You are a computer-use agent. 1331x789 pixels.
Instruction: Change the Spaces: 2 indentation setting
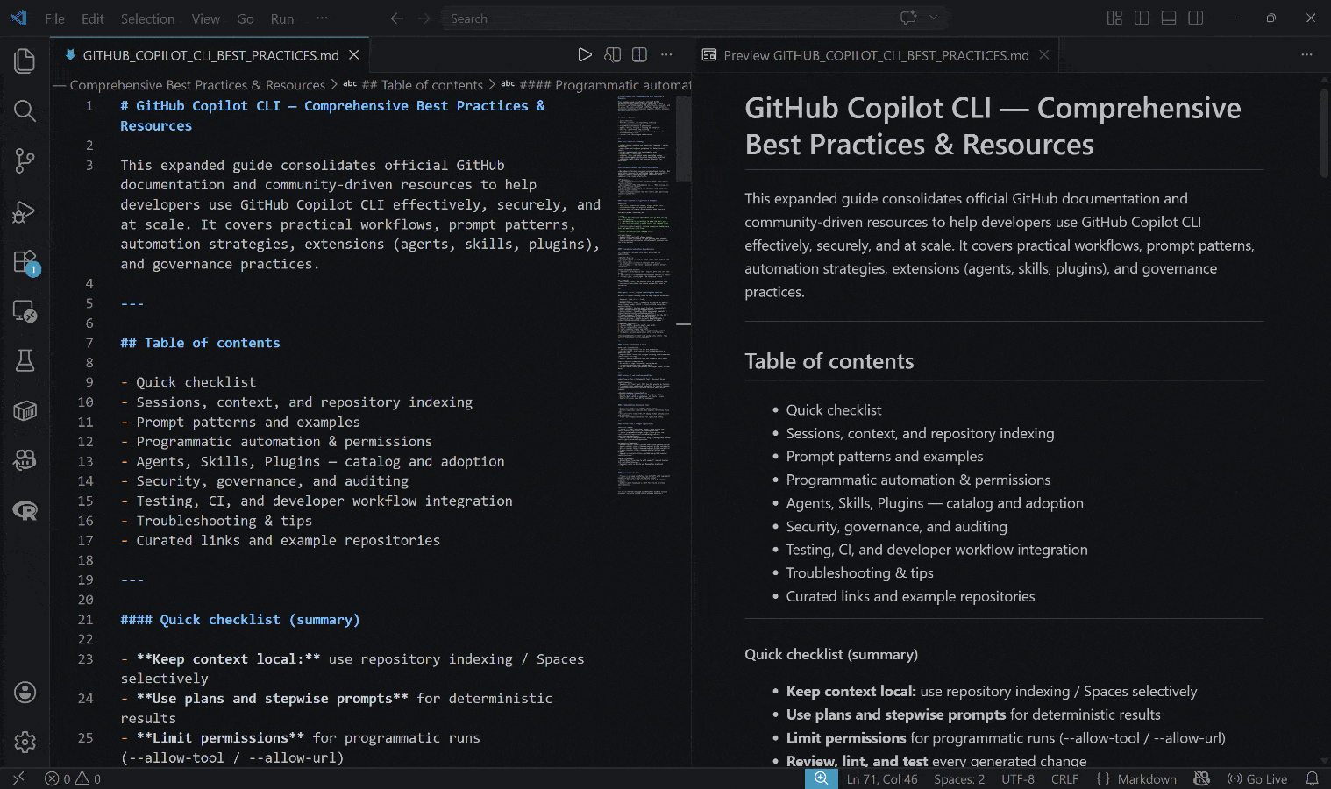coord(959,778)
